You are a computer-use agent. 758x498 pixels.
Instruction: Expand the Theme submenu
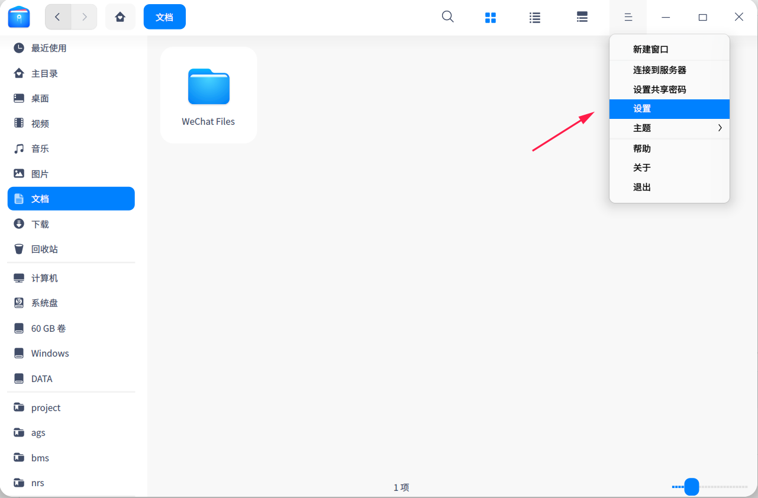tap(669, 128)
